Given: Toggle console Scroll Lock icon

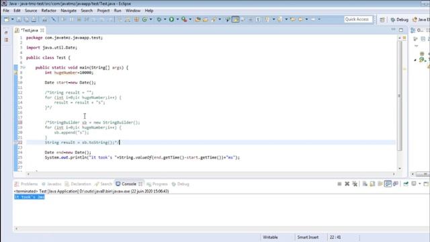Looking at the screenshot, I should [x=372, y=184].
